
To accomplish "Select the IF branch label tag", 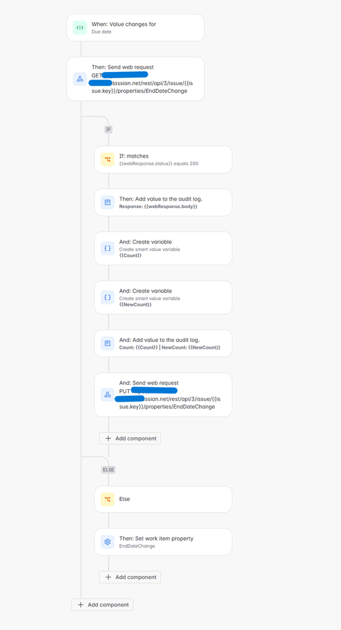I will pos(108,129).
